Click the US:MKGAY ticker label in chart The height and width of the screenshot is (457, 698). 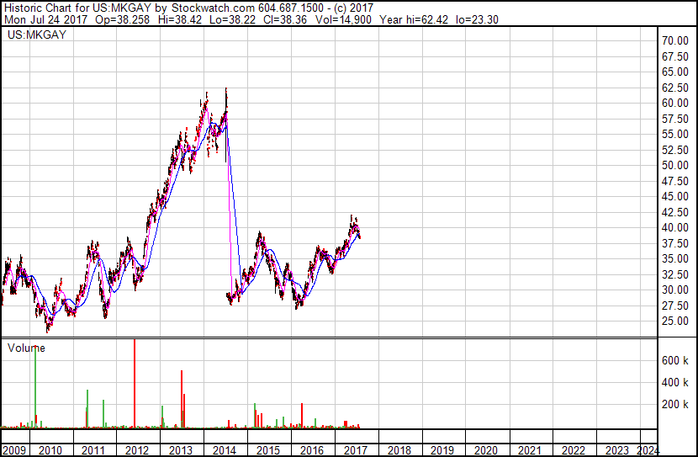(x=37, y=35)
